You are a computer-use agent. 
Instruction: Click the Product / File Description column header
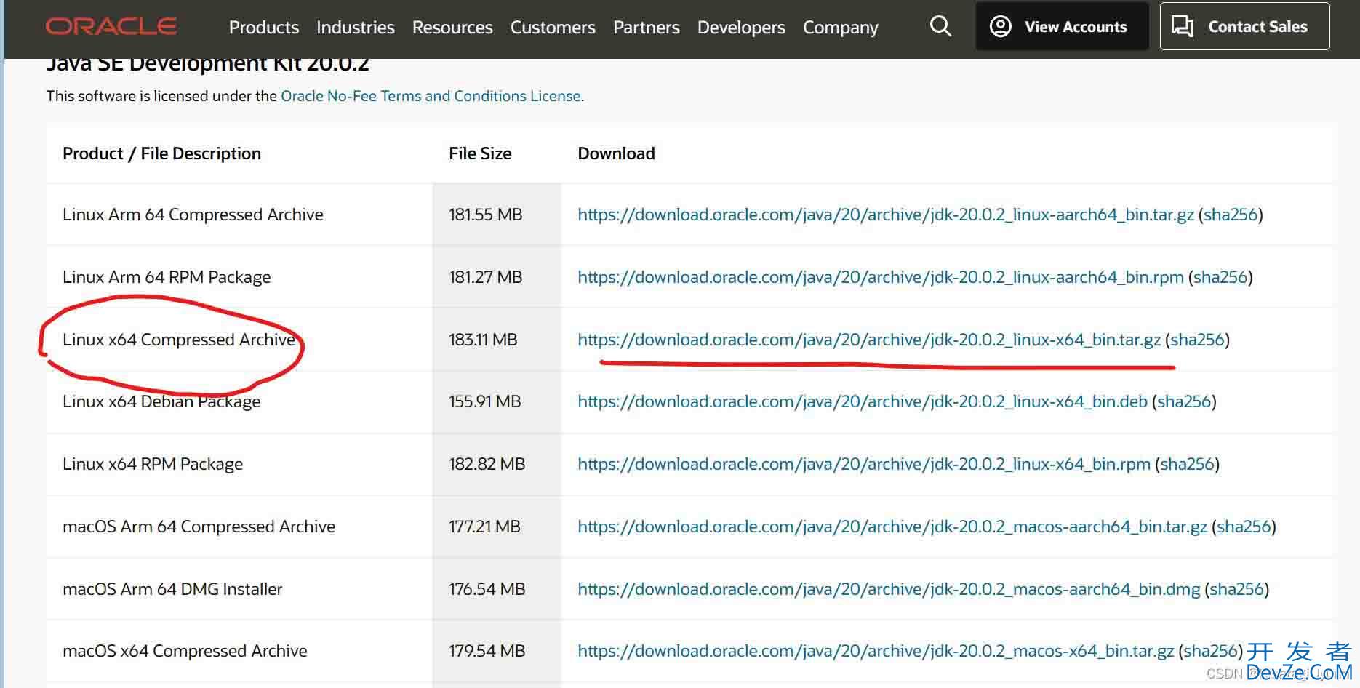point(161,153)
